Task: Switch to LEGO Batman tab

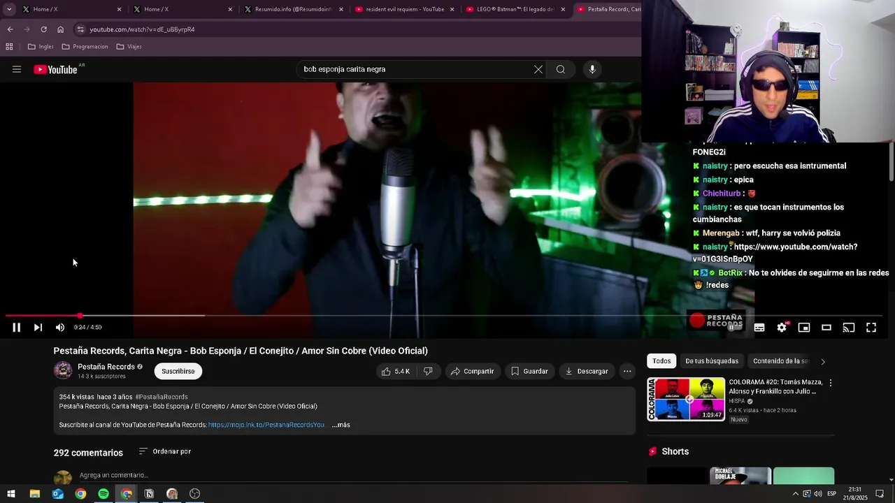Action: [x=515, y=9]
